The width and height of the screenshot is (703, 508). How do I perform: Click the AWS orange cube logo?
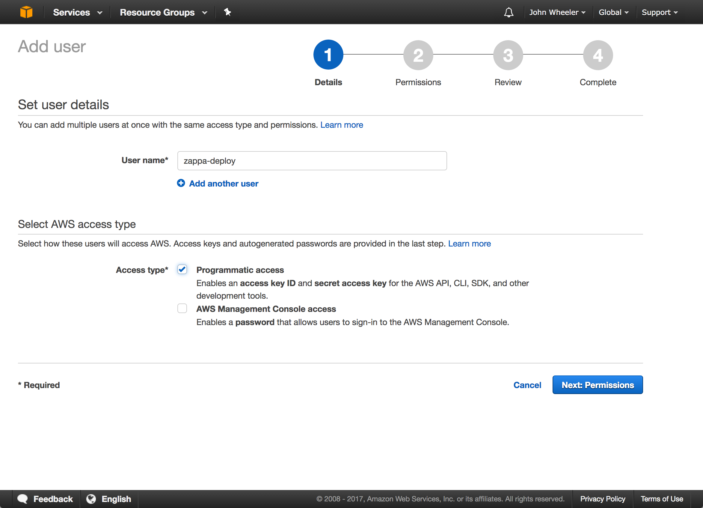pyautogui.click(x=26, y=12)
